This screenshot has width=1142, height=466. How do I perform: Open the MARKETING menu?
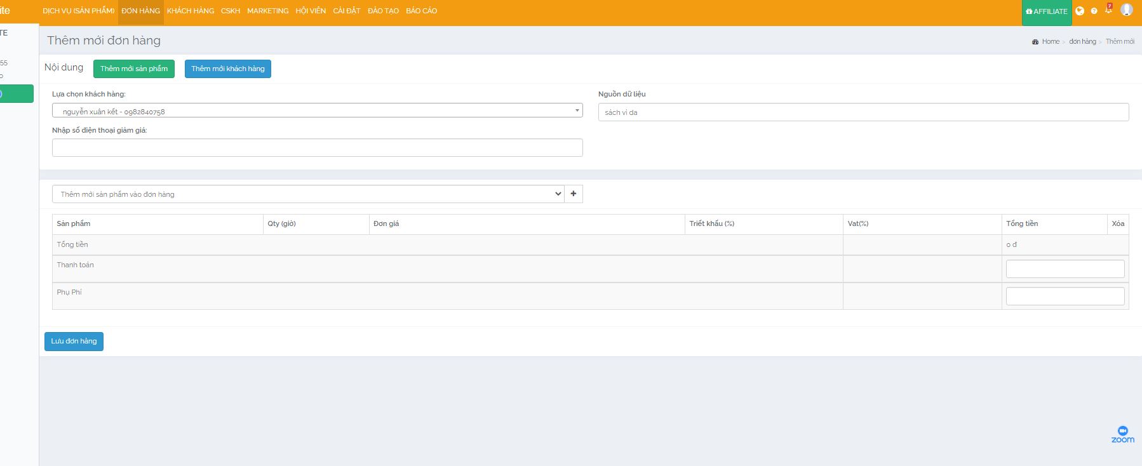[267, 11]
